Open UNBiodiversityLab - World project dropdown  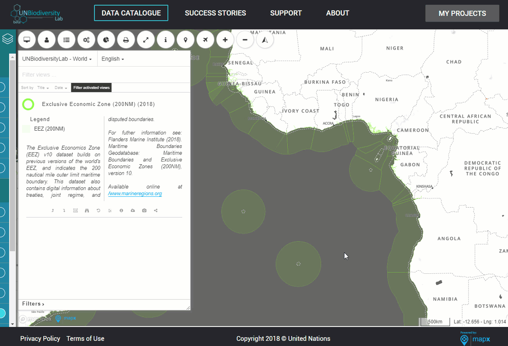57,59
